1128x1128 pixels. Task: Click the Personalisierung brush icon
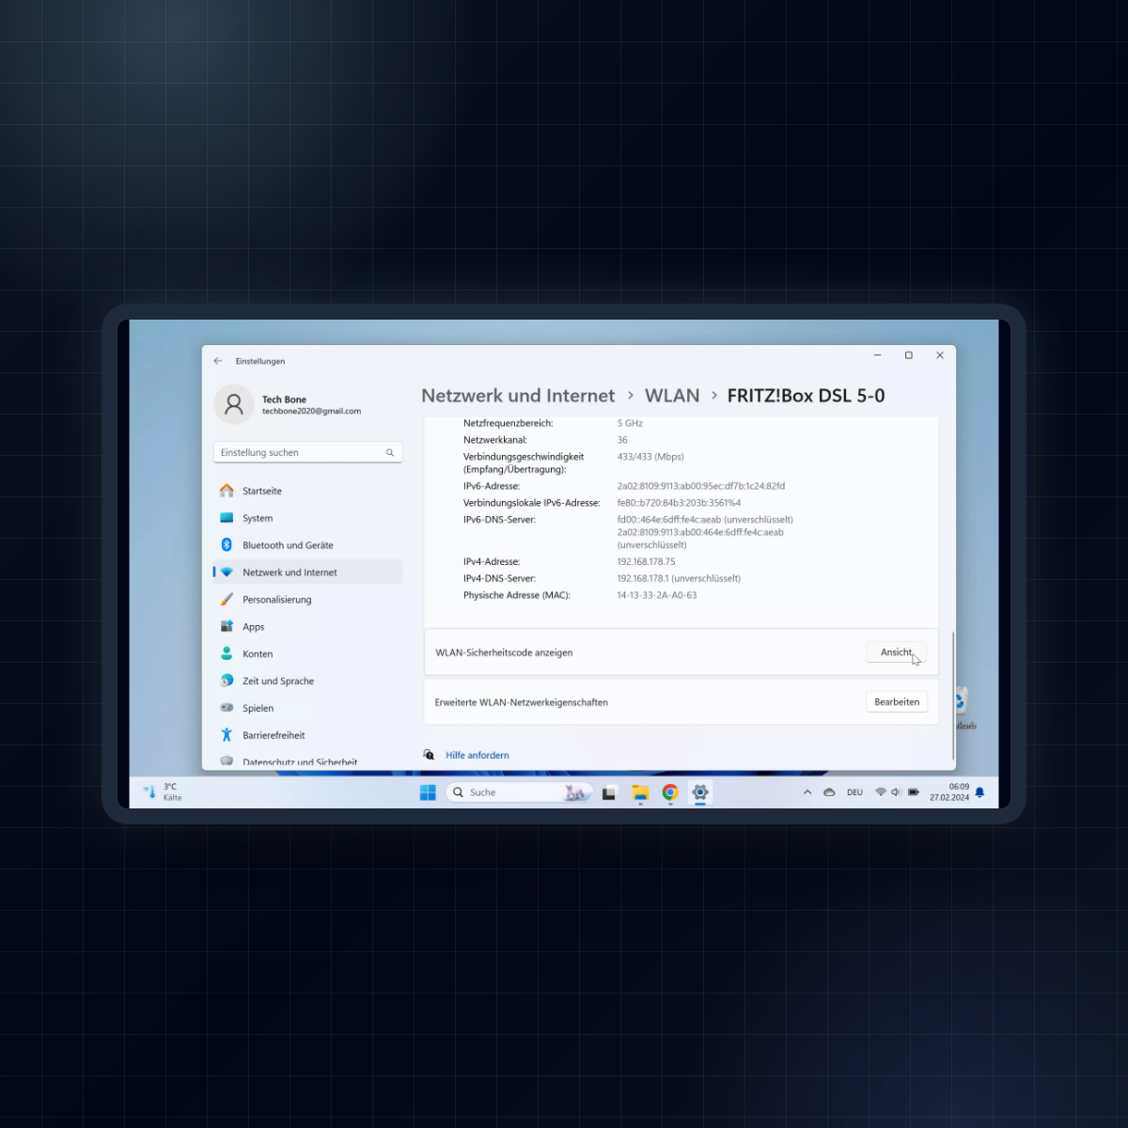(227, 600)
